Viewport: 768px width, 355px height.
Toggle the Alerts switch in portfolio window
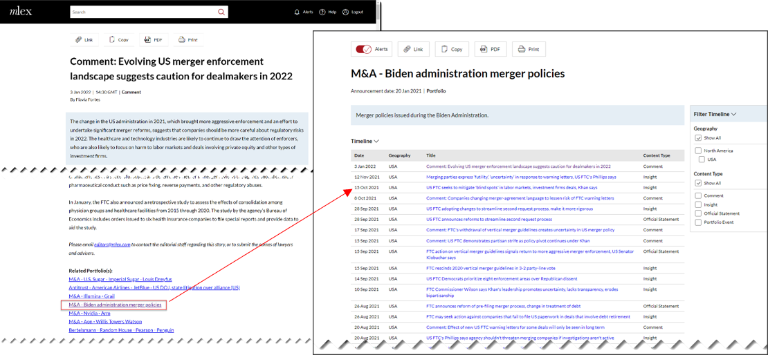(x=363, y=49)
